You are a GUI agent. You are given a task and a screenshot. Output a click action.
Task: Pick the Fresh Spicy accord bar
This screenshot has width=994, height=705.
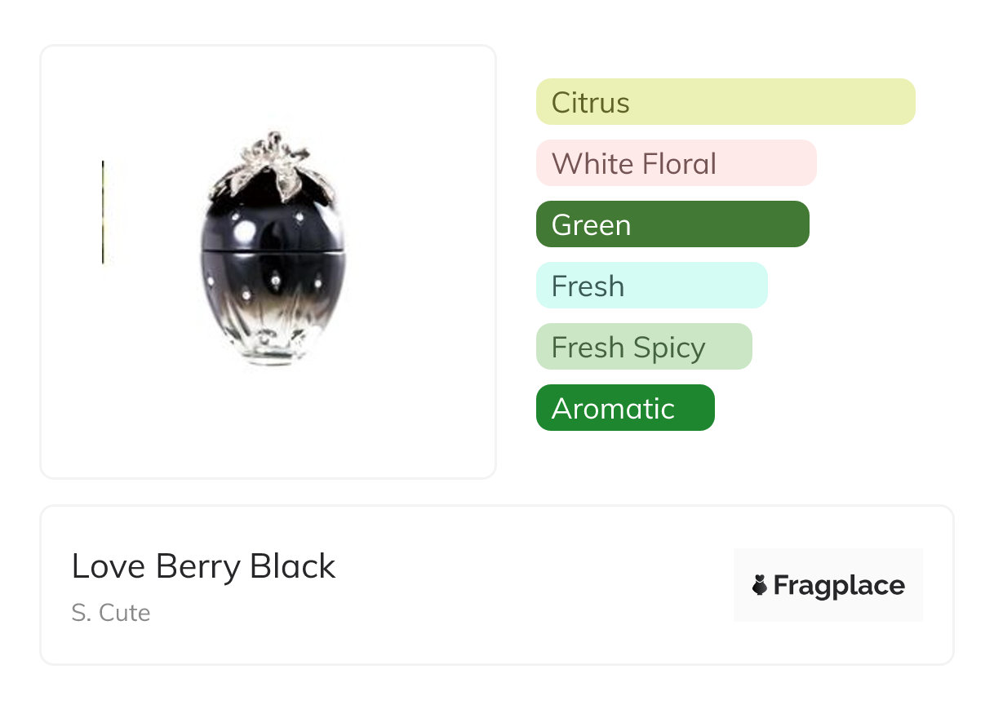tap(643, 347)
